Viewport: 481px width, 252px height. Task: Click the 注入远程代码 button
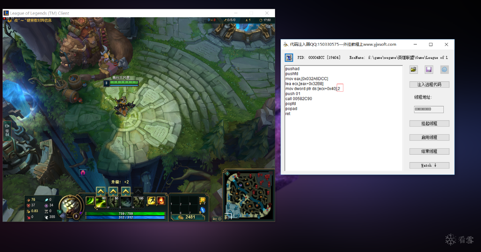pos(429,85)
